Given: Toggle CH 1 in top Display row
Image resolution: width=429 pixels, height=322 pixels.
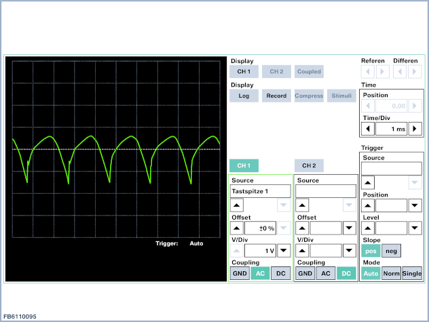Looking at the screenshot, I should click(x=244, y=72).
